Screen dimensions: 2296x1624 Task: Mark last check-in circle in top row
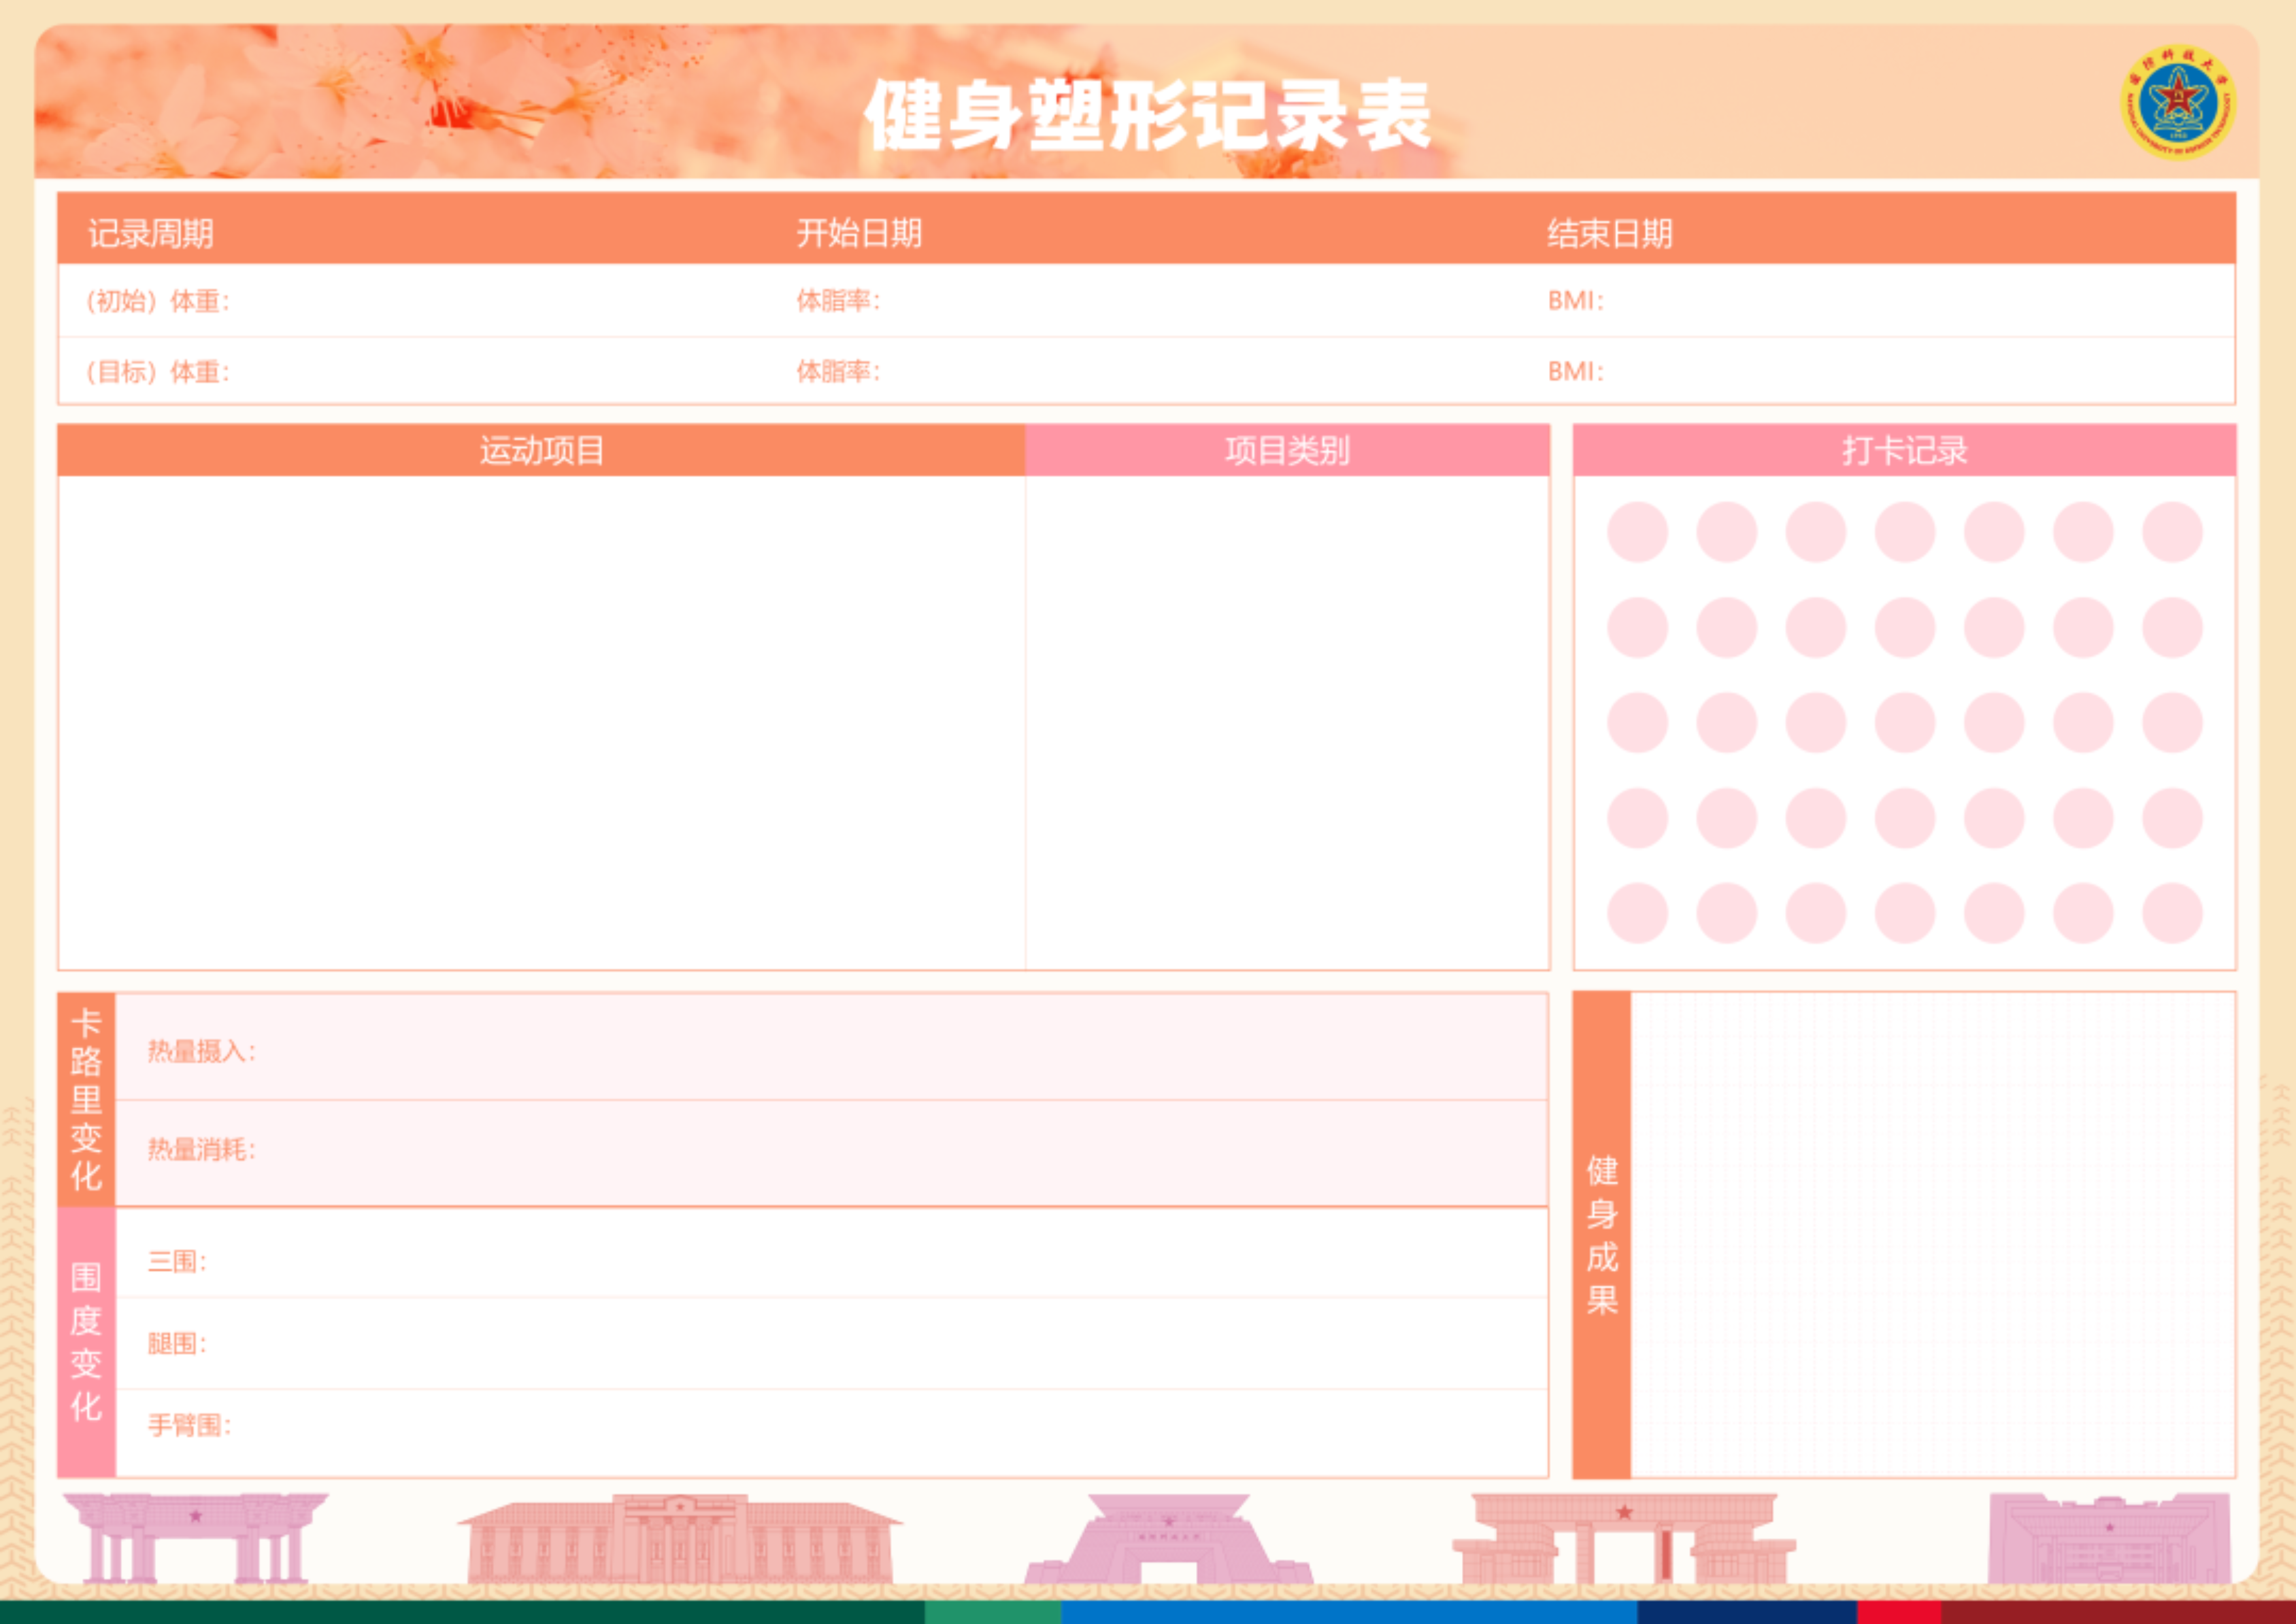click(x=2172, y=532)
